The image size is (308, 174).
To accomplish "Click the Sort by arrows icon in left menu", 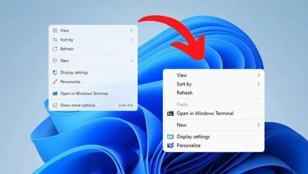I will (55, 40).
